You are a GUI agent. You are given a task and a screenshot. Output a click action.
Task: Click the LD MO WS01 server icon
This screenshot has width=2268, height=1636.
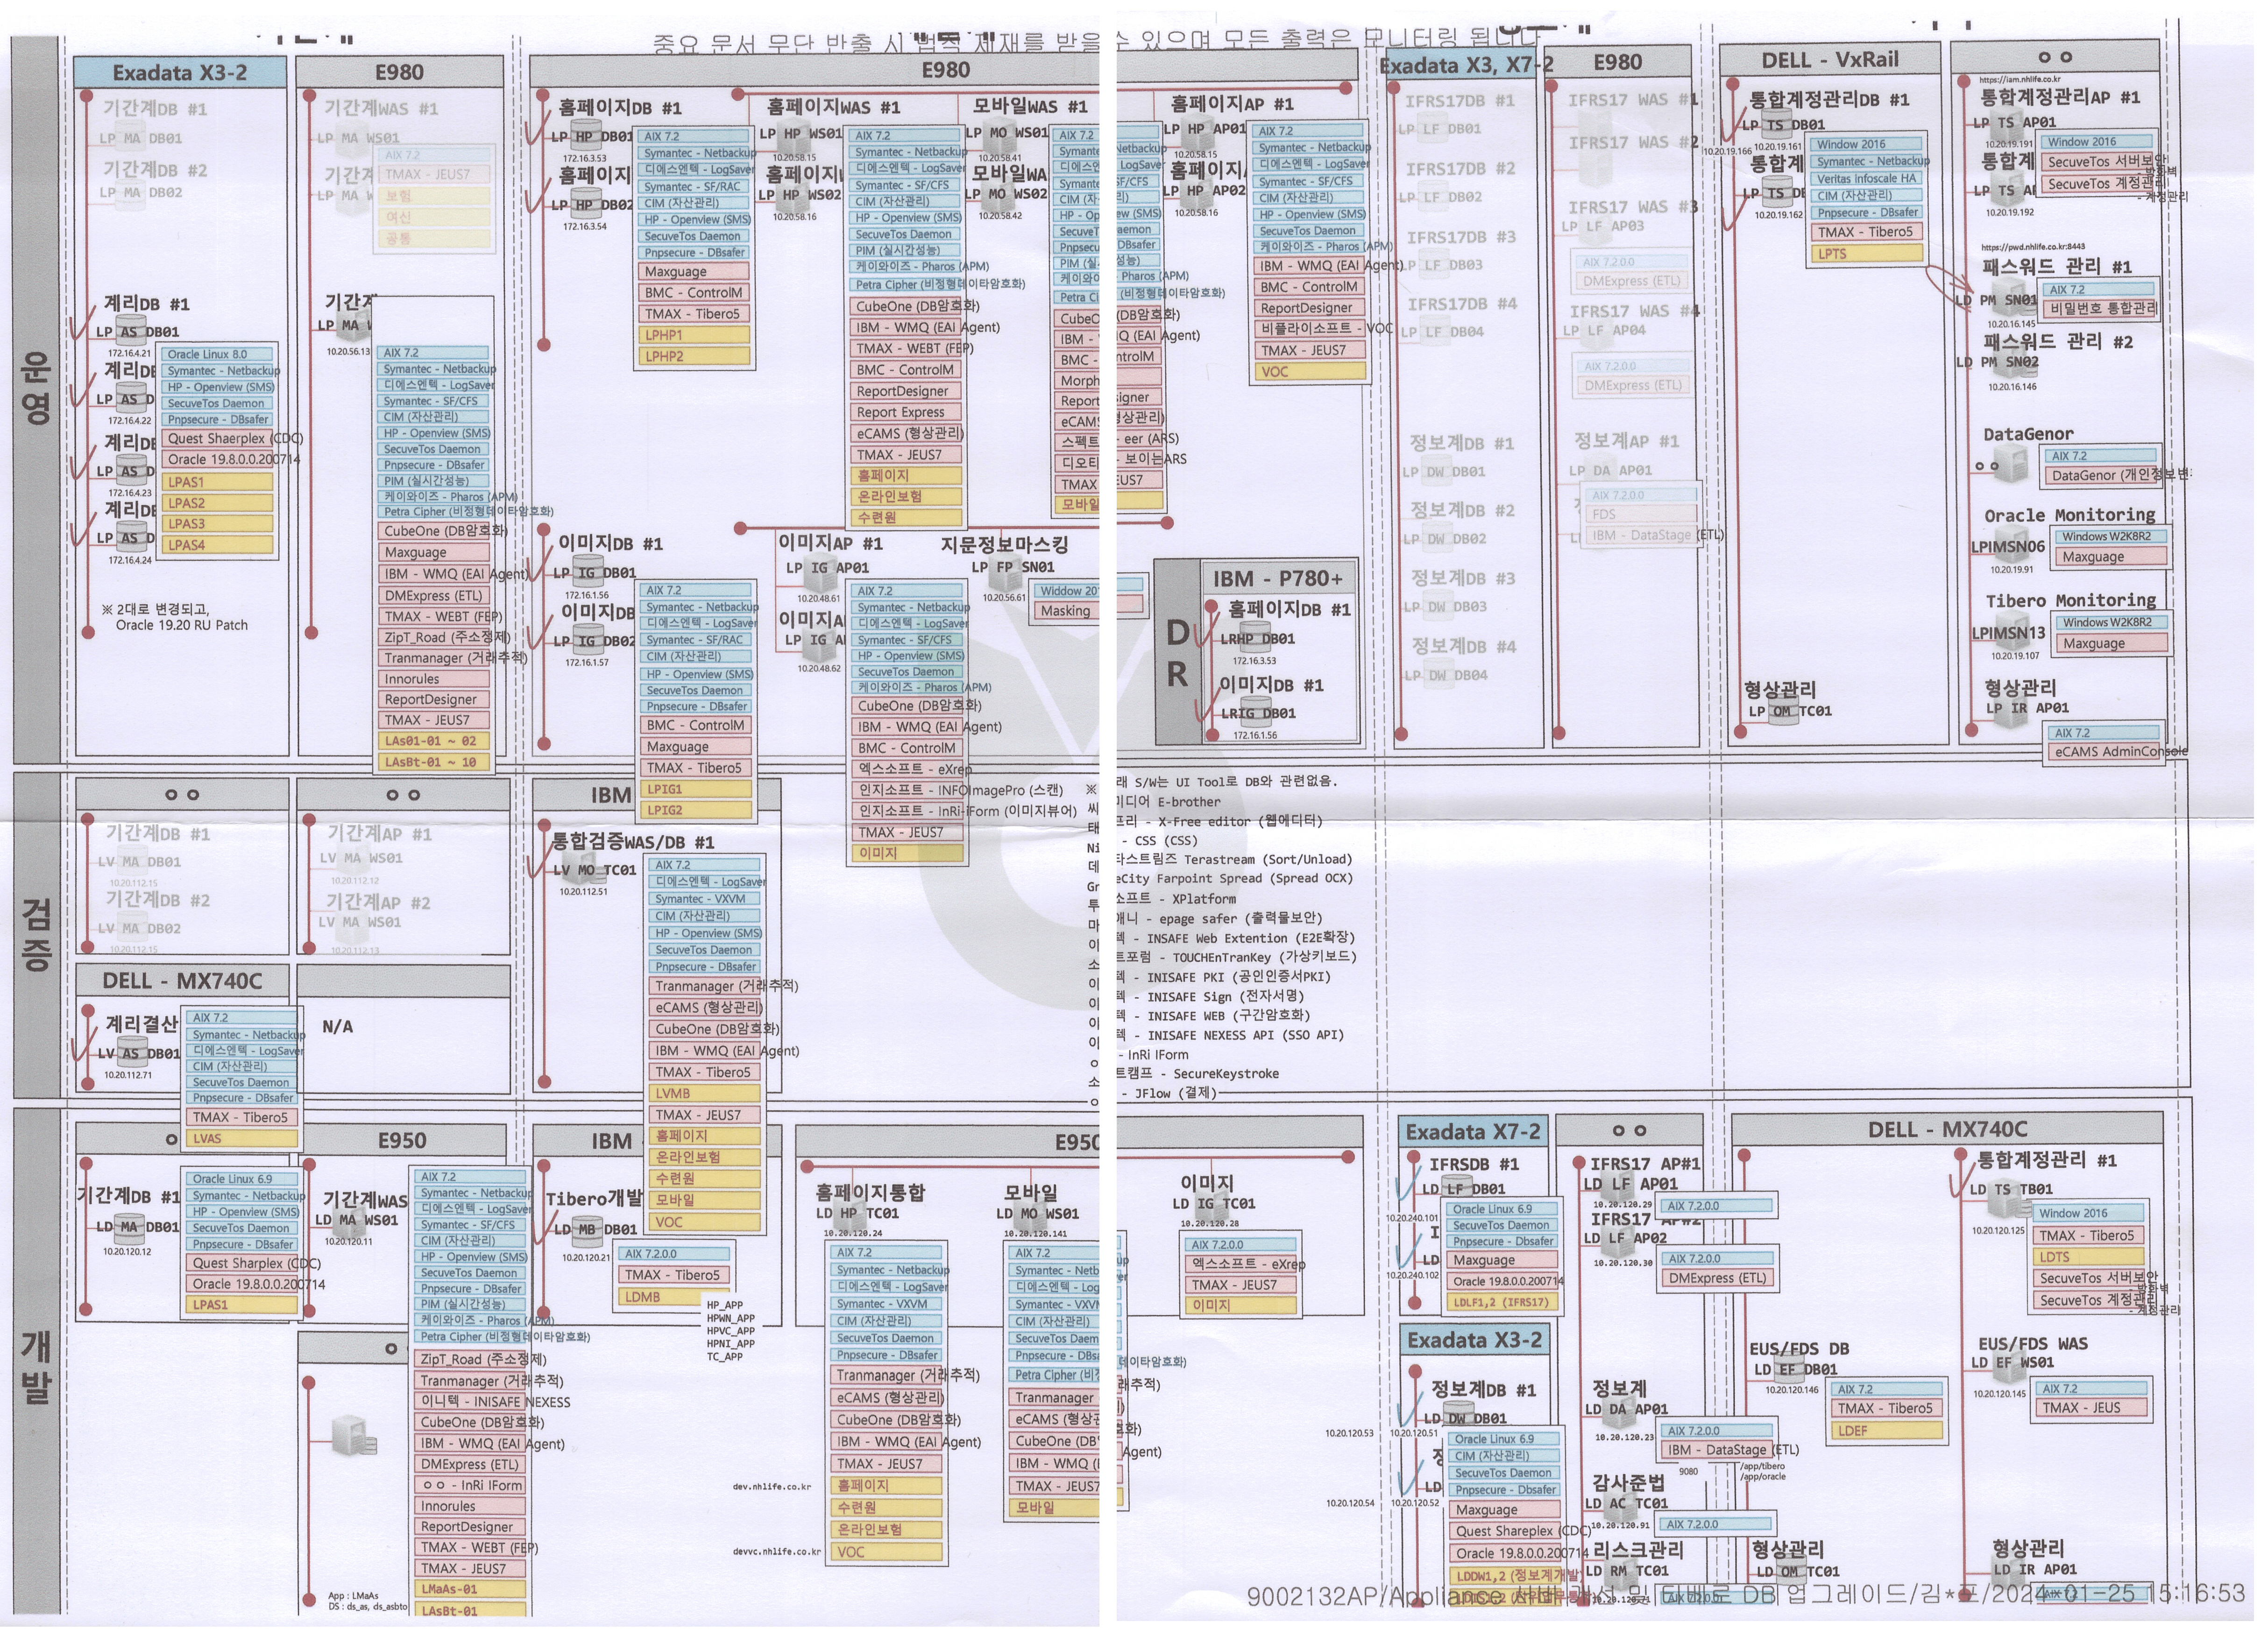[1030, 1214]
